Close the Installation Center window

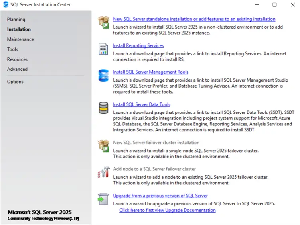pos(293,5)
